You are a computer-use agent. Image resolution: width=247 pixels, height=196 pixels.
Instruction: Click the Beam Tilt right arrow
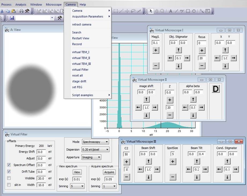click(205, 169)
